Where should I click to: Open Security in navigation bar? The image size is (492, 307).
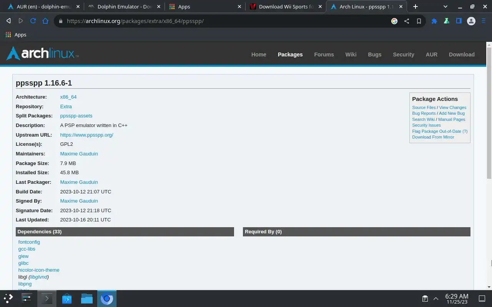pos(404,54)
